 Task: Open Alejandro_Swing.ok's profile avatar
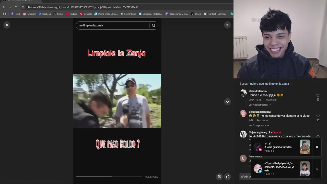point(243,134)
